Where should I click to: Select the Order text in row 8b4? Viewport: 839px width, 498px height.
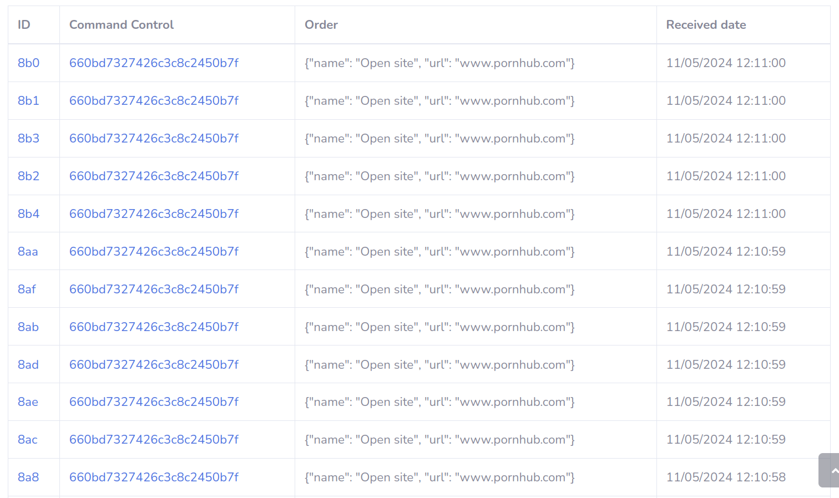(x=439, y=214)
